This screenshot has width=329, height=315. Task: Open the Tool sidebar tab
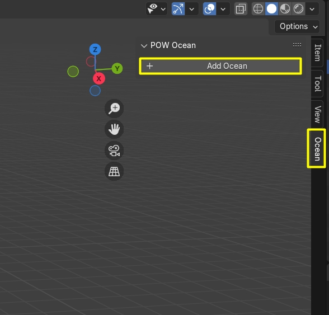(x=317, y=83)
